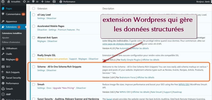Image resolution: width=212 pixels, height=100 pixels.
Task: Click the Réglages sliders icon
Action: tap(3, 59)
